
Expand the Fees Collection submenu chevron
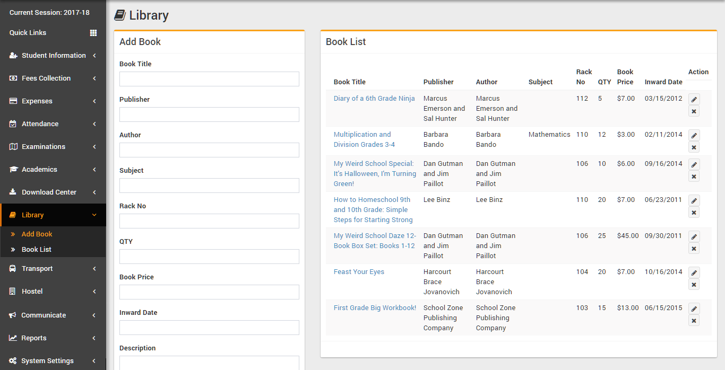tap(94, 78)
